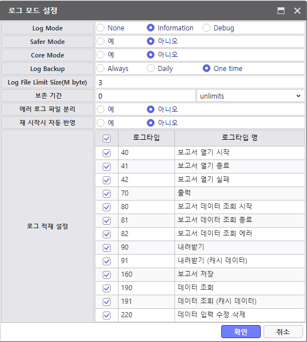Uncheck log type 70 출력
Image resolution: width=307 pixels, height=342 pixels.
107,194
